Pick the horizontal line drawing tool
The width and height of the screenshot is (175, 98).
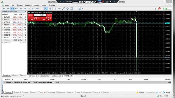pyautogui.click(x=59, y=9)
